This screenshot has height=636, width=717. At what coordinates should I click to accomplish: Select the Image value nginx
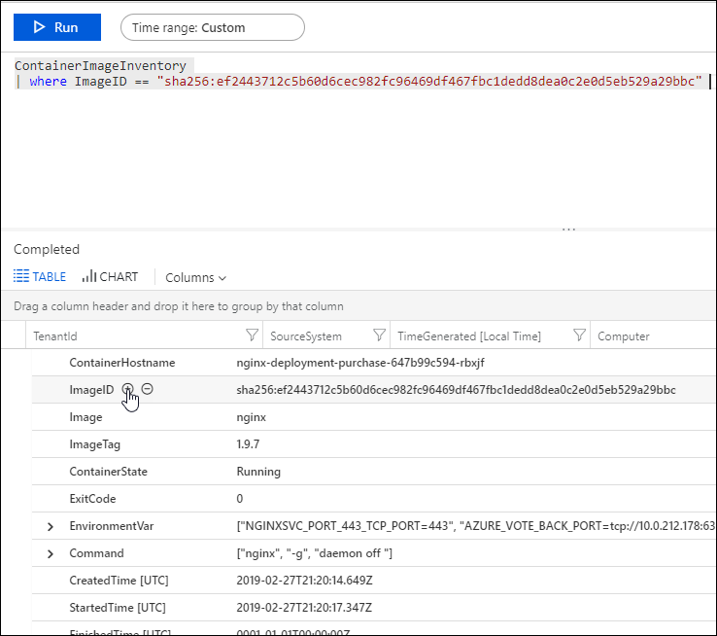pos(251,417)
